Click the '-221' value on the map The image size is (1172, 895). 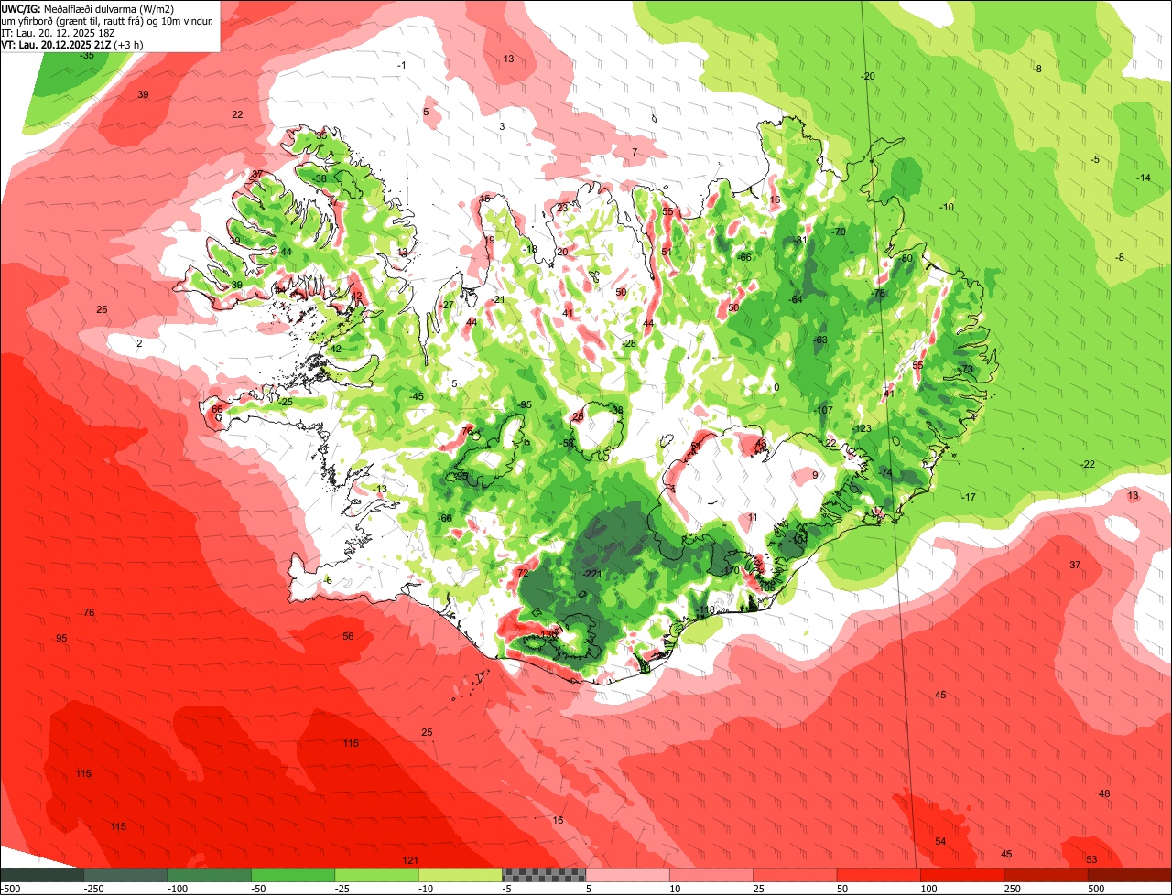[591, 574]
